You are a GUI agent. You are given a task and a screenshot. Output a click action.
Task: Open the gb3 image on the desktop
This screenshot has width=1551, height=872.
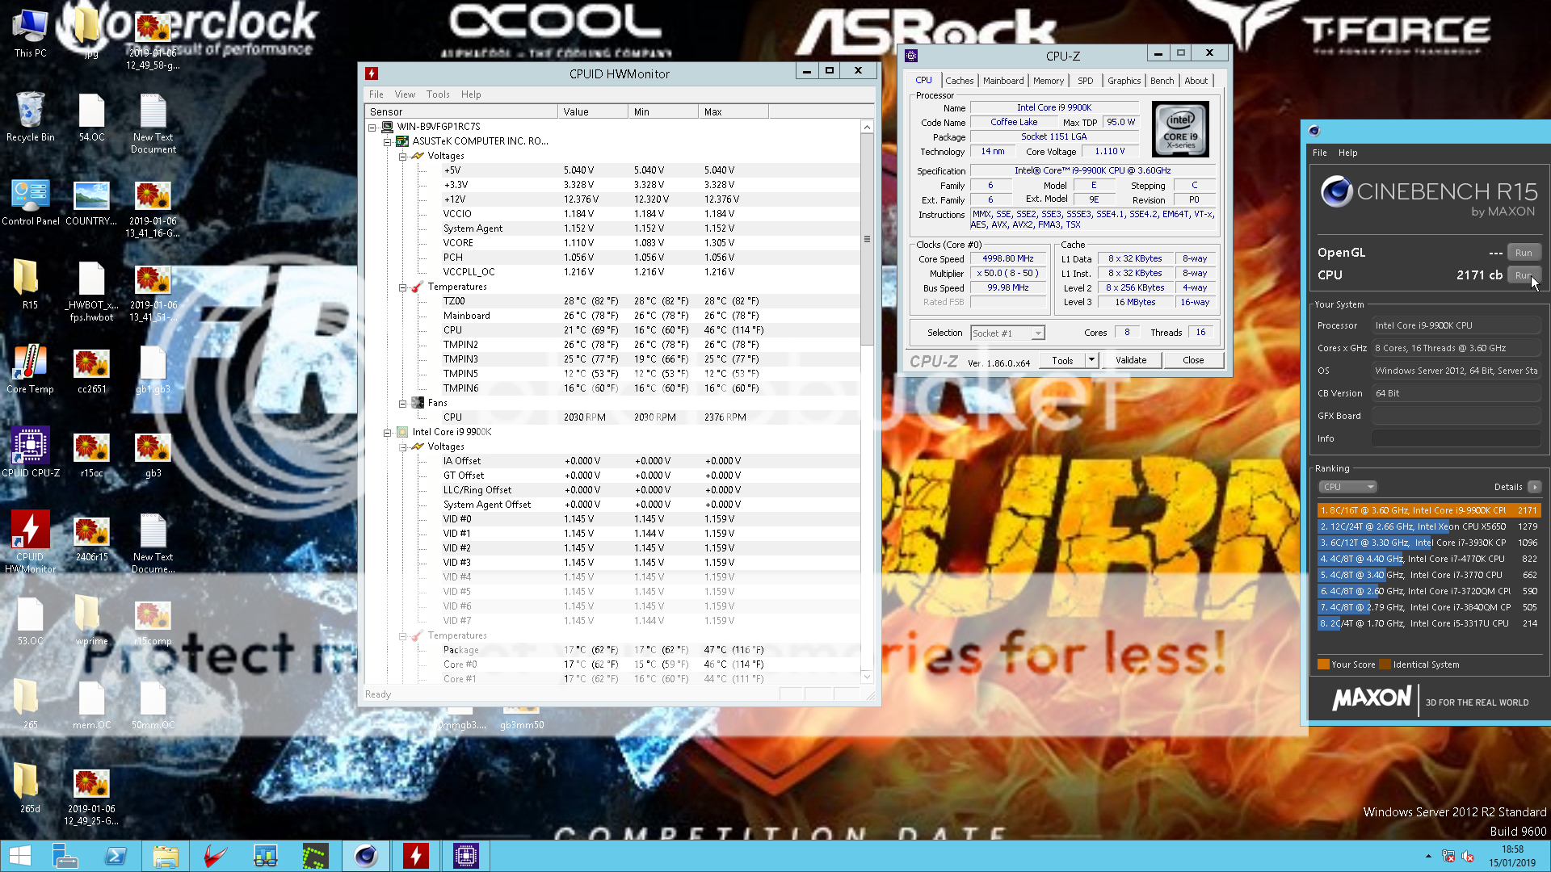[x=153, y=452]
